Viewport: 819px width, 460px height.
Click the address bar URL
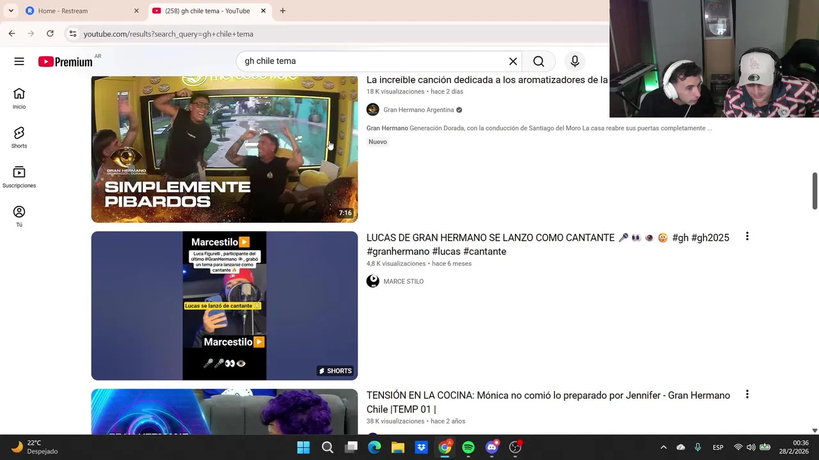click(x=168, y=34)
